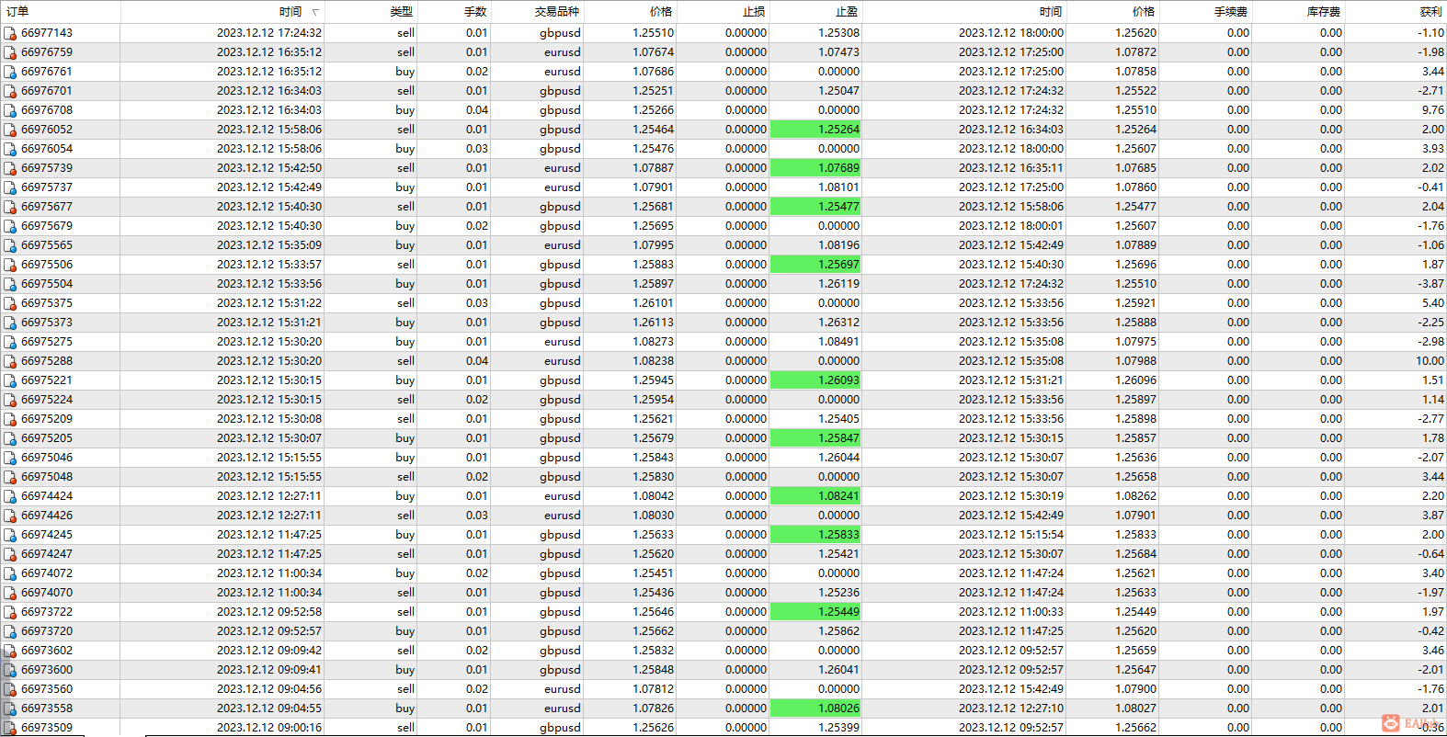Select the close price 1.26096
This screenshot has width=1447, height=737.
coord(1135,380)
